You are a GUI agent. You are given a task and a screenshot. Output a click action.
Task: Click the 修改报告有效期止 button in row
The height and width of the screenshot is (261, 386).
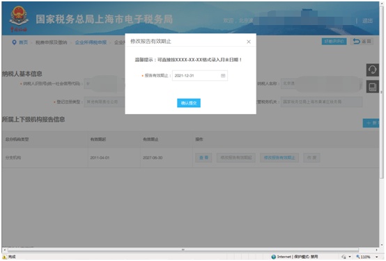279,157
